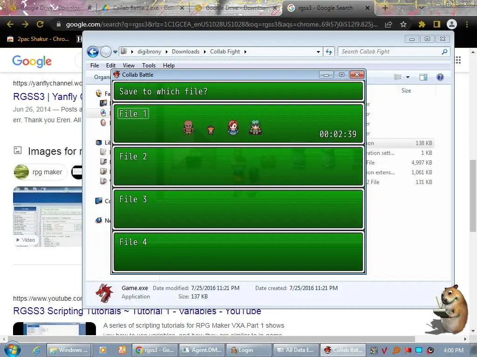Click Chrome back arrow

pos(10,24)
